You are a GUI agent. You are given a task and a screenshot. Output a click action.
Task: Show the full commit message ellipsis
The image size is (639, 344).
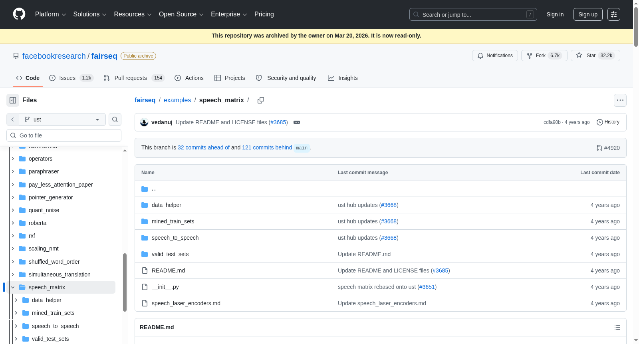[x=297, y=122]
